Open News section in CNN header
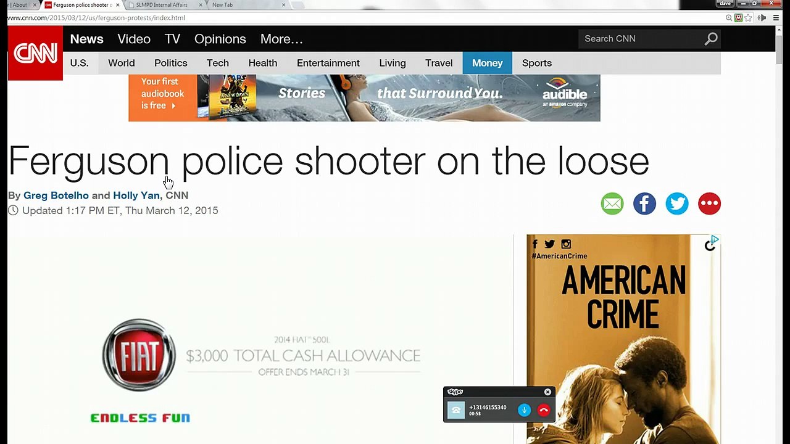Viewport: 790px width, 444px height. tap(86, 39)
